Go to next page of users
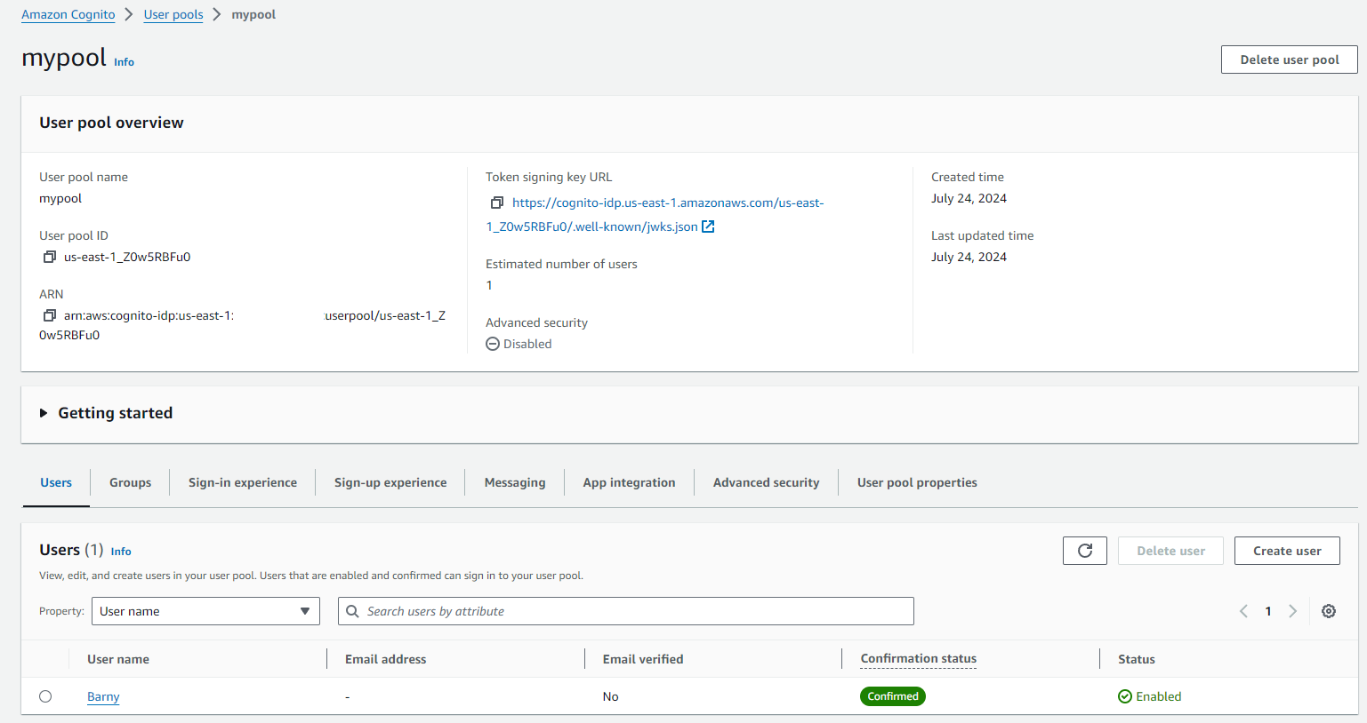 pyautogui.click(x=1293, y=611)
